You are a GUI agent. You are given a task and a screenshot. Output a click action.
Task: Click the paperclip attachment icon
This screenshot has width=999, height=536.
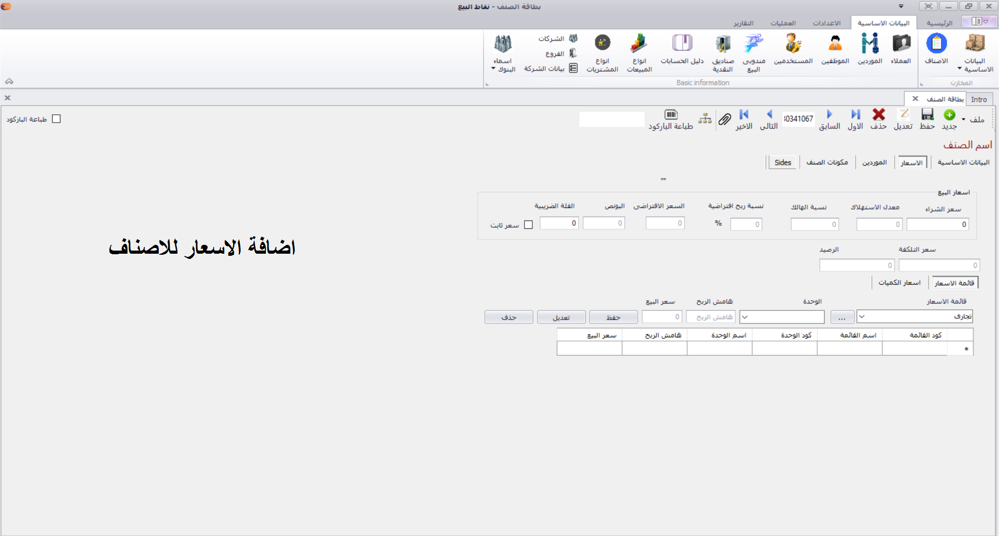[725, 119]
